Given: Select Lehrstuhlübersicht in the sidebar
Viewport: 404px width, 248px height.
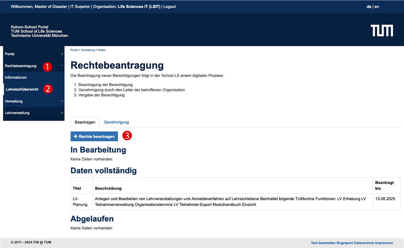Looking at the screenshot, I should (22, 89).
